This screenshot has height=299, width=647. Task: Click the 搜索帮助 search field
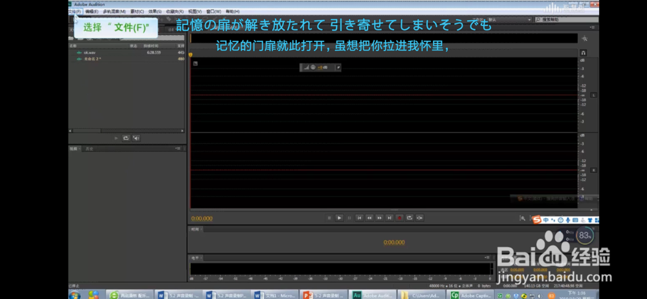(x=566, y=19)
